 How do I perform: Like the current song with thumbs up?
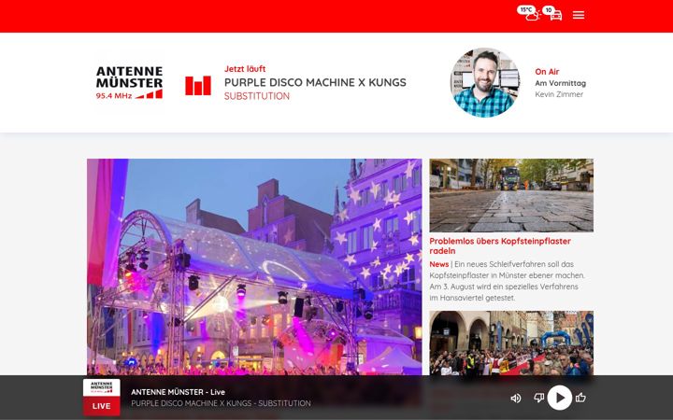click(x=580, y=398)
